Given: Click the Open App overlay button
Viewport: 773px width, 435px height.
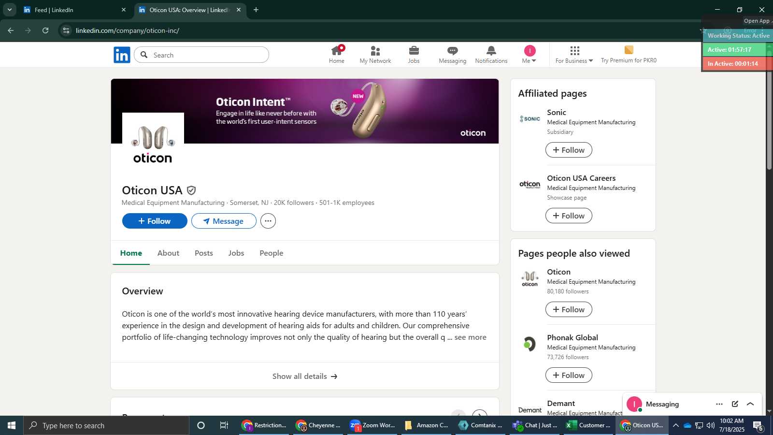Looking at the screenshot, I should 757,21.
